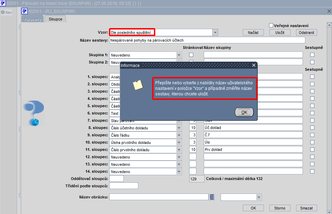Screen dimensions: 332x214
Task: Switch to the Parametry tab
Action: click(33, 19)
